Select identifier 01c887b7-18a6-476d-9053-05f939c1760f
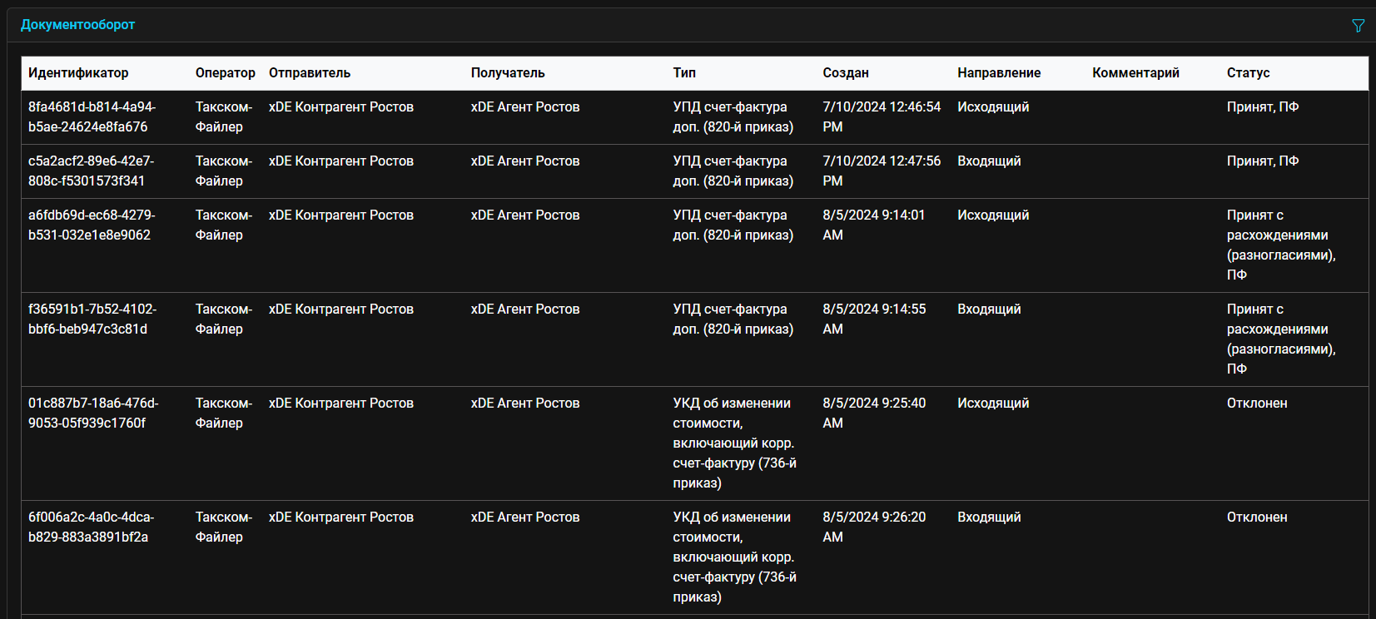This screenshot has width=1376, height=619. click(93, 413)
